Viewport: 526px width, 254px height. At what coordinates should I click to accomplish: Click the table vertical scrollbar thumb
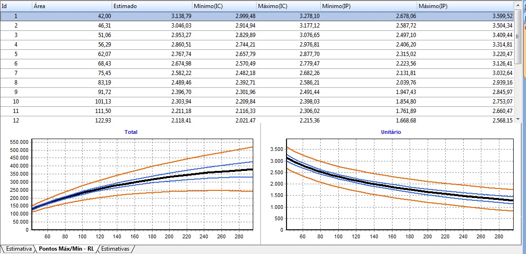517,37
